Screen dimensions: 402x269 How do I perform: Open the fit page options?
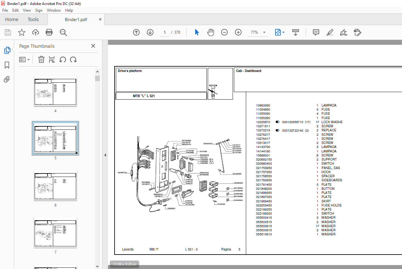280,32
